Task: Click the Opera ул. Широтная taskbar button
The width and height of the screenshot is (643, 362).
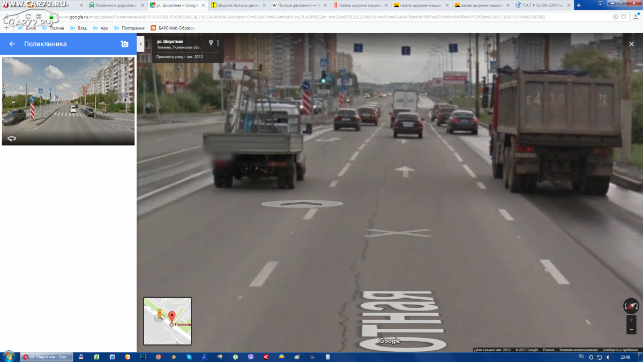Action: pyautogui.click(x=46, y=357)
